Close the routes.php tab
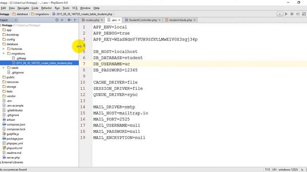The width and height of the screenshot is (307, 172). [x=102, y=20]
